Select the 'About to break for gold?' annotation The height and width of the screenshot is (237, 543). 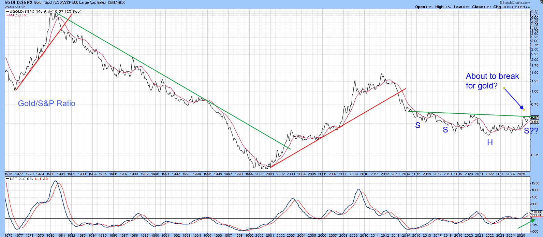point(492,81)
